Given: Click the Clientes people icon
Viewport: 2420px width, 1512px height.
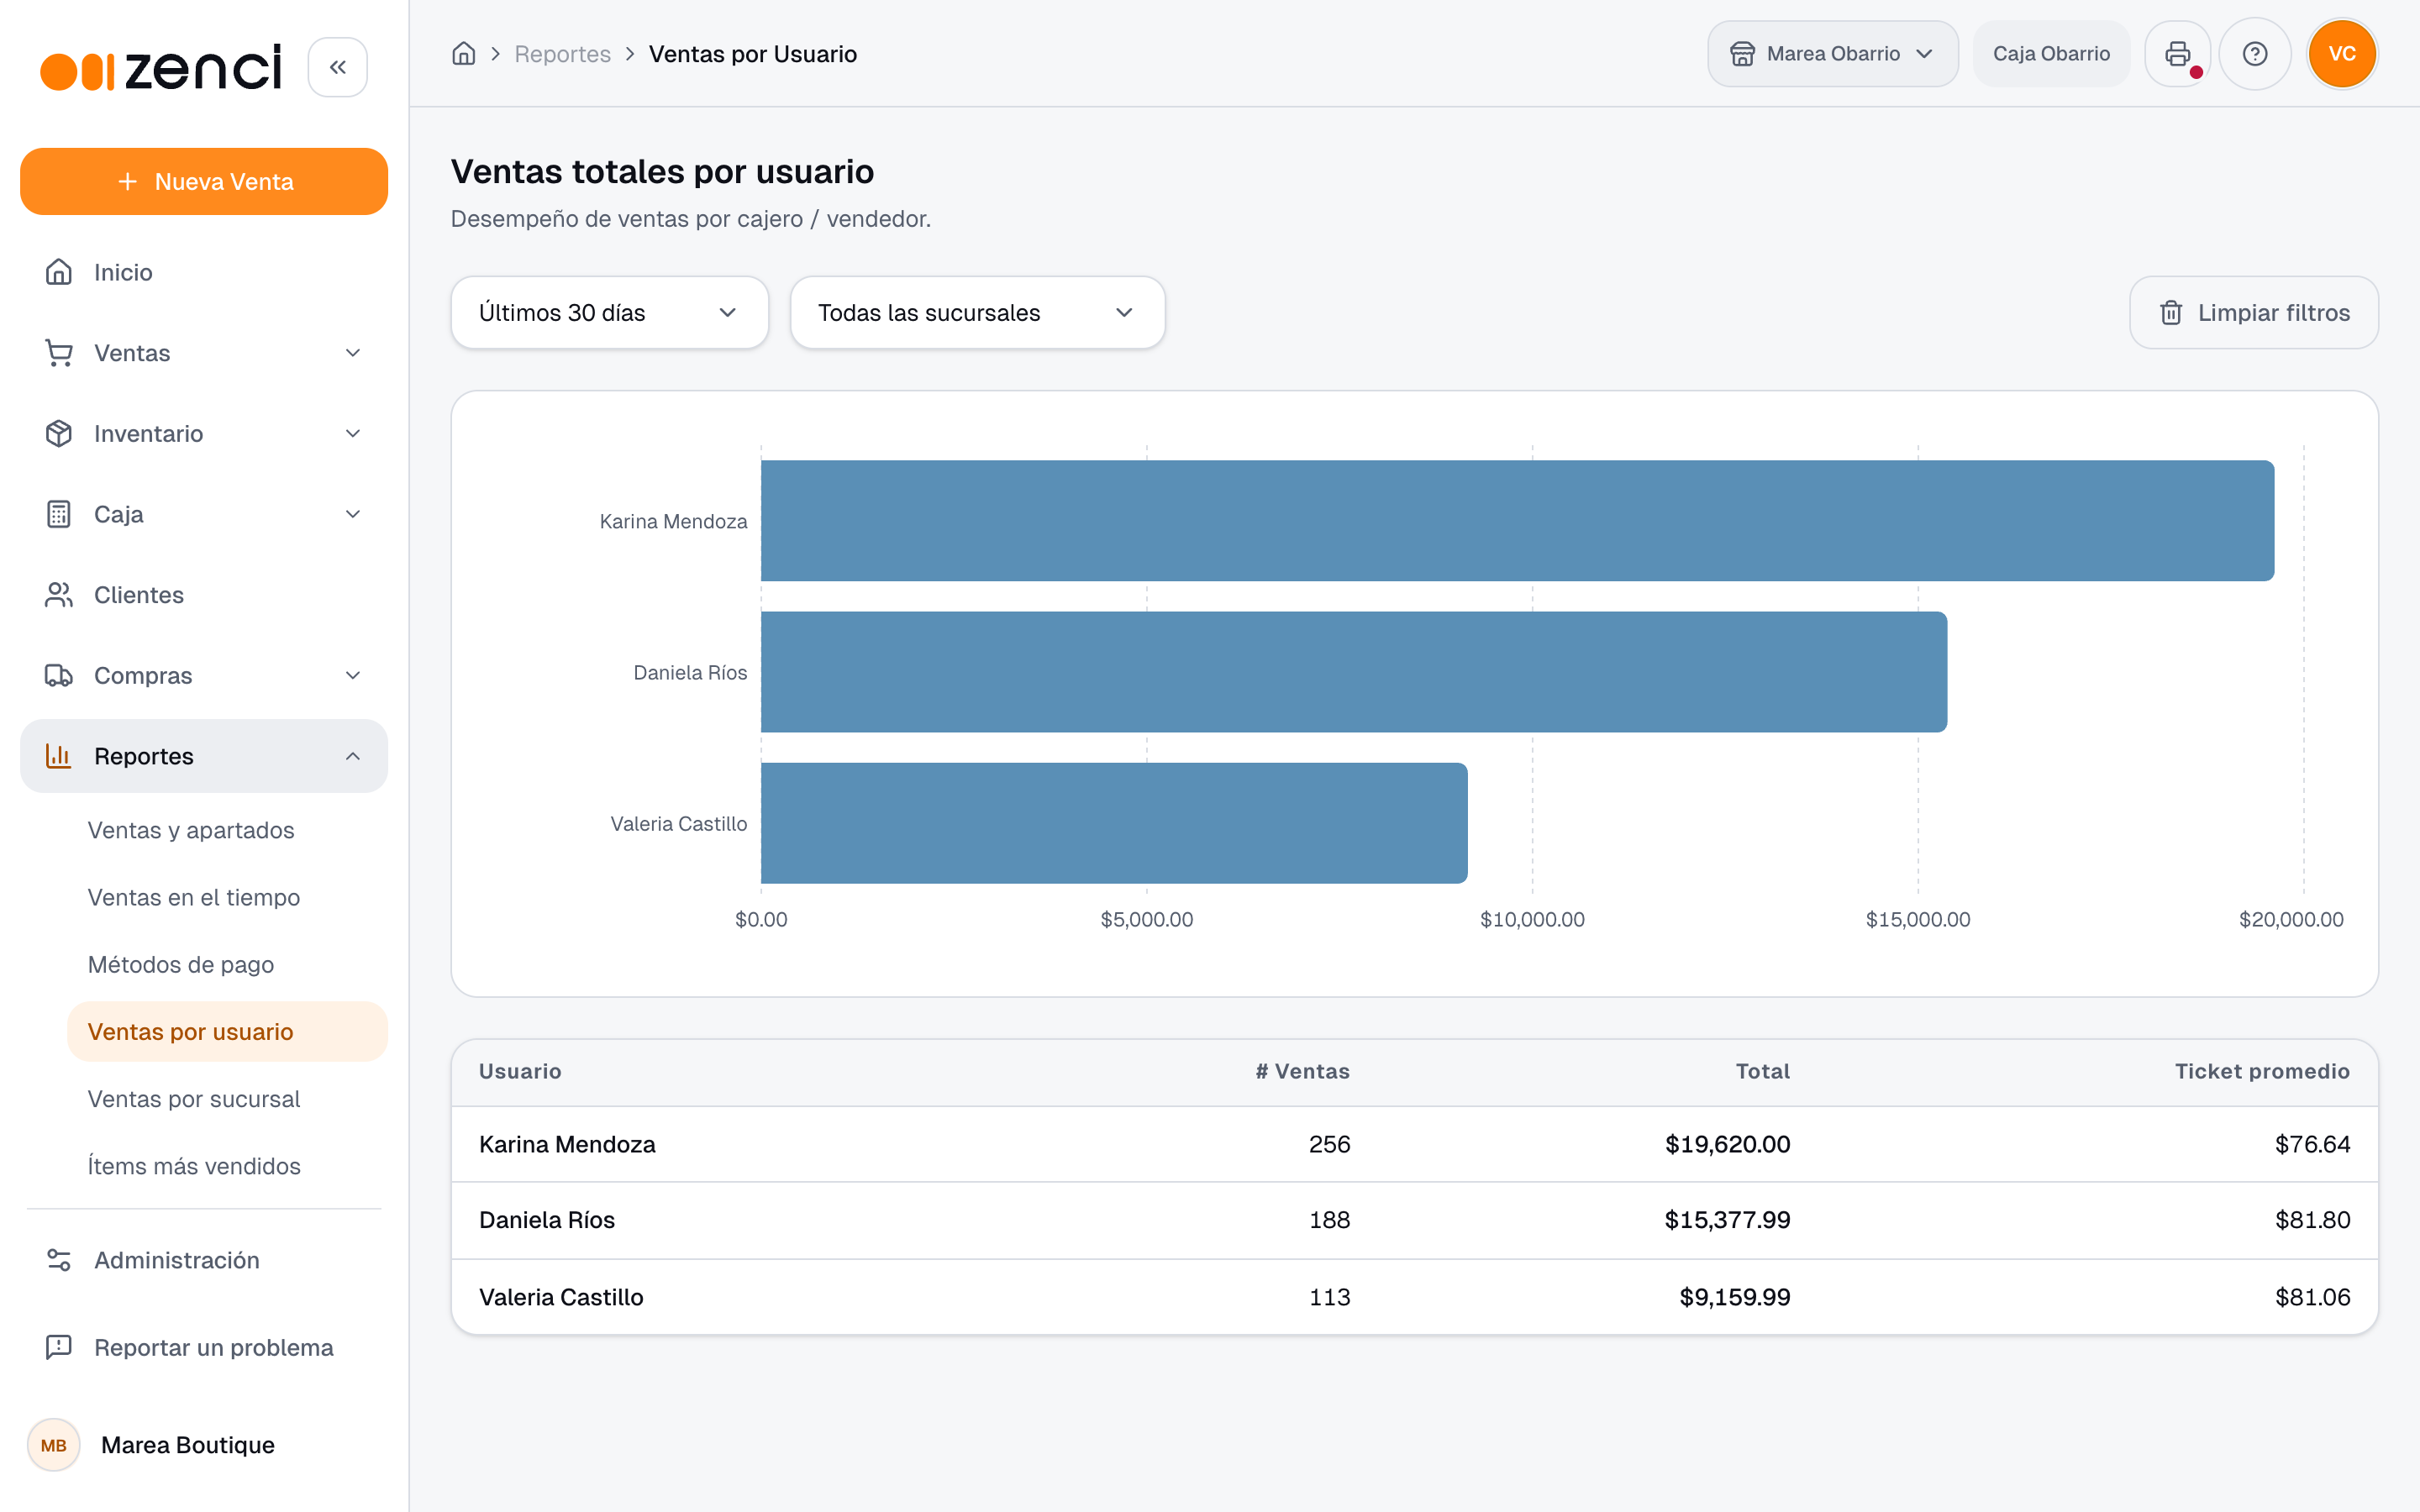Looking at the screenshot, I should coord(59,595).
